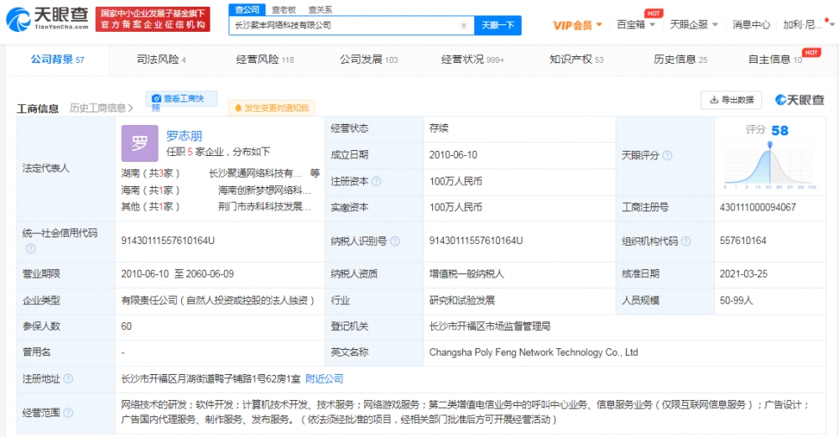839x437 pixels.
Task: Click help icon under 统一社会信用代码
Action: (x=30, y=249)
